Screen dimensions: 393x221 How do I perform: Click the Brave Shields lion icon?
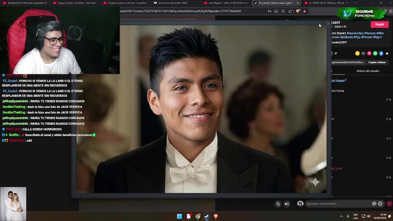coord(298,11)
